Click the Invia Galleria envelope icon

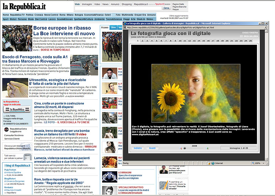click(241, 36)
